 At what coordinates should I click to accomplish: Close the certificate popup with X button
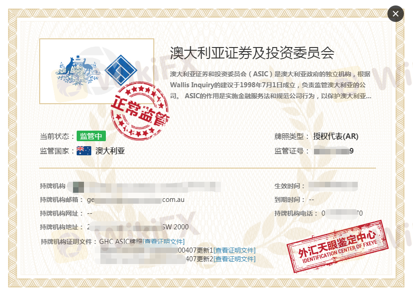point(395,14)
